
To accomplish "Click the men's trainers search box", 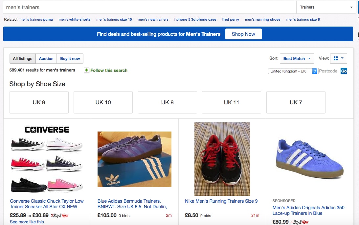I will click(150, 7).
